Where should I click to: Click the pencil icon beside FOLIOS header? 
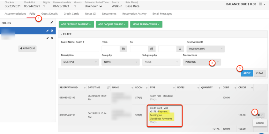click(x=52, y=23)
